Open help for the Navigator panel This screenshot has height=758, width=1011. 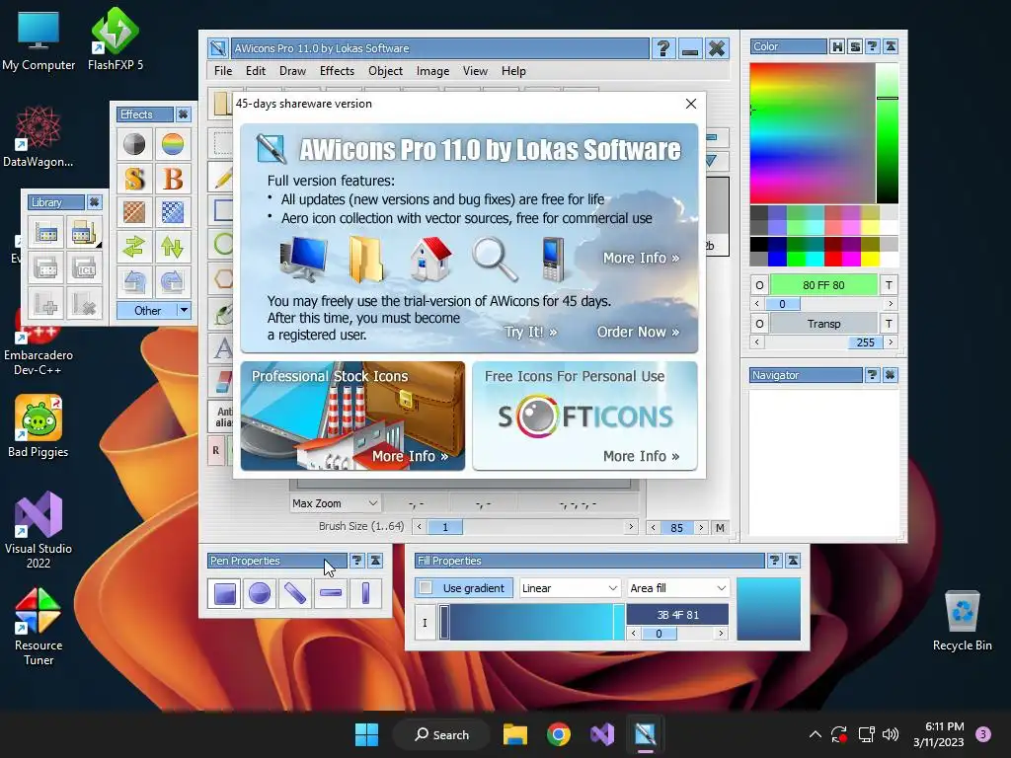872,375
